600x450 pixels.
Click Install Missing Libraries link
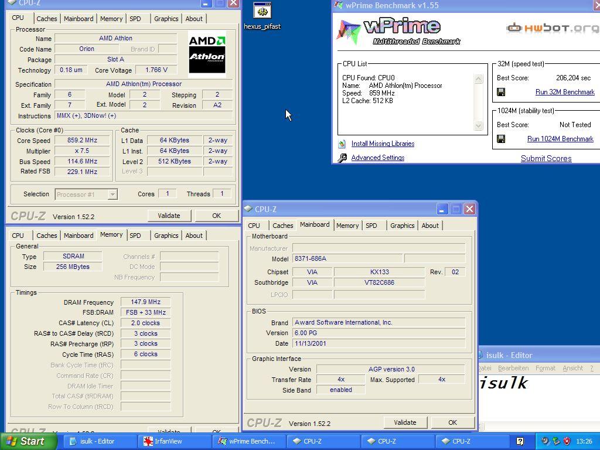[x=383, y=144]
